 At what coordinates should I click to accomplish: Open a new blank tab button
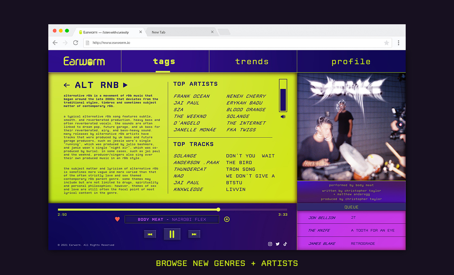(x=224, y=32)
